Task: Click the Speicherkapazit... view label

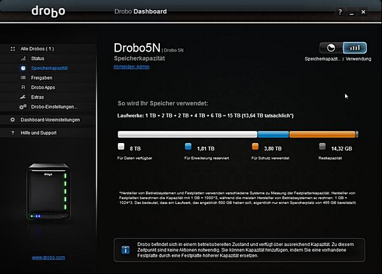Action: click(323, 59)
